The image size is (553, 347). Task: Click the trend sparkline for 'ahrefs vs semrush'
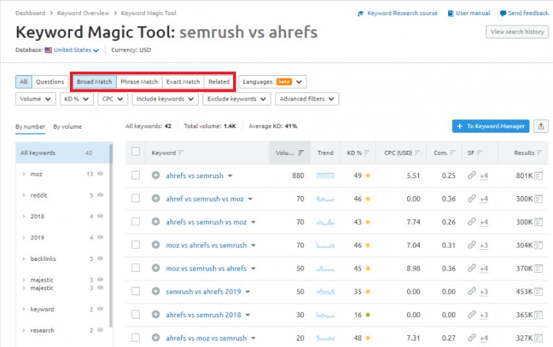pos(326,175)
